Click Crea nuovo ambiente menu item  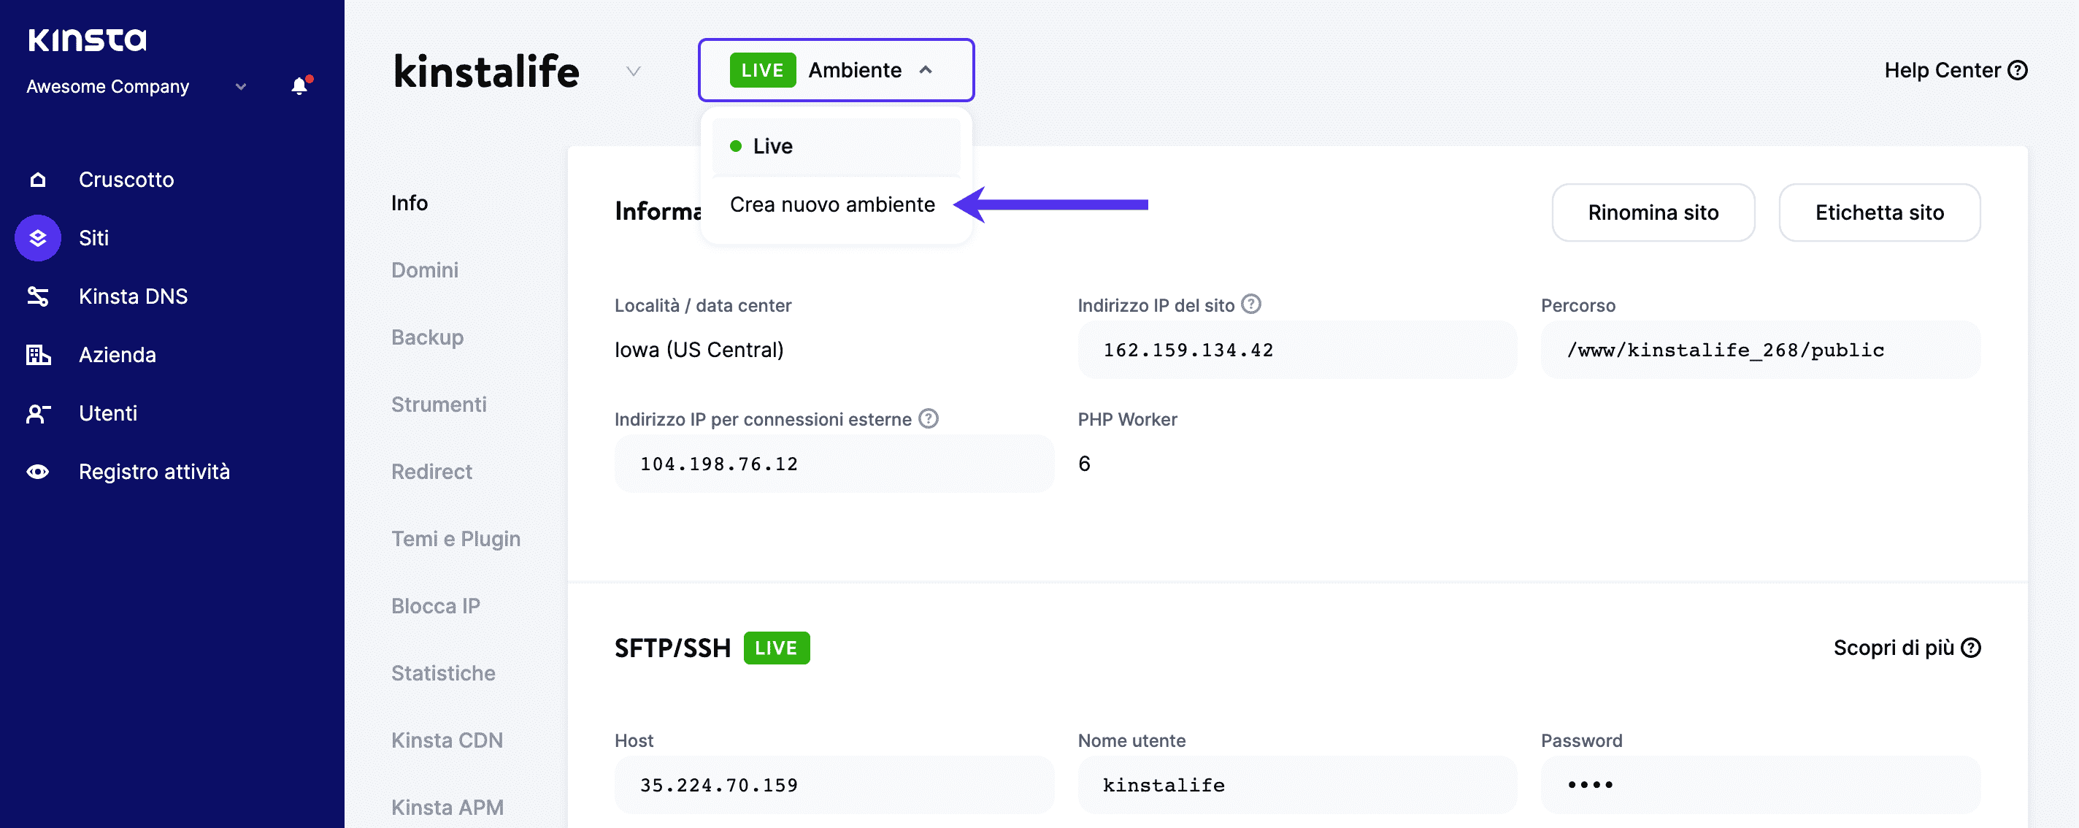click(x=833, y=203)
